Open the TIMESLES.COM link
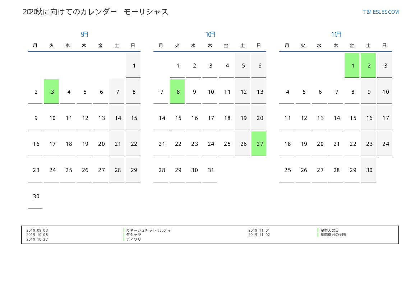This screenshot has width=420, height=297. point(380,12)
